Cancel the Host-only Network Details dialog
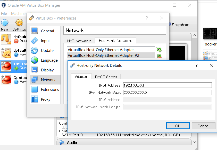 point(203,126)
